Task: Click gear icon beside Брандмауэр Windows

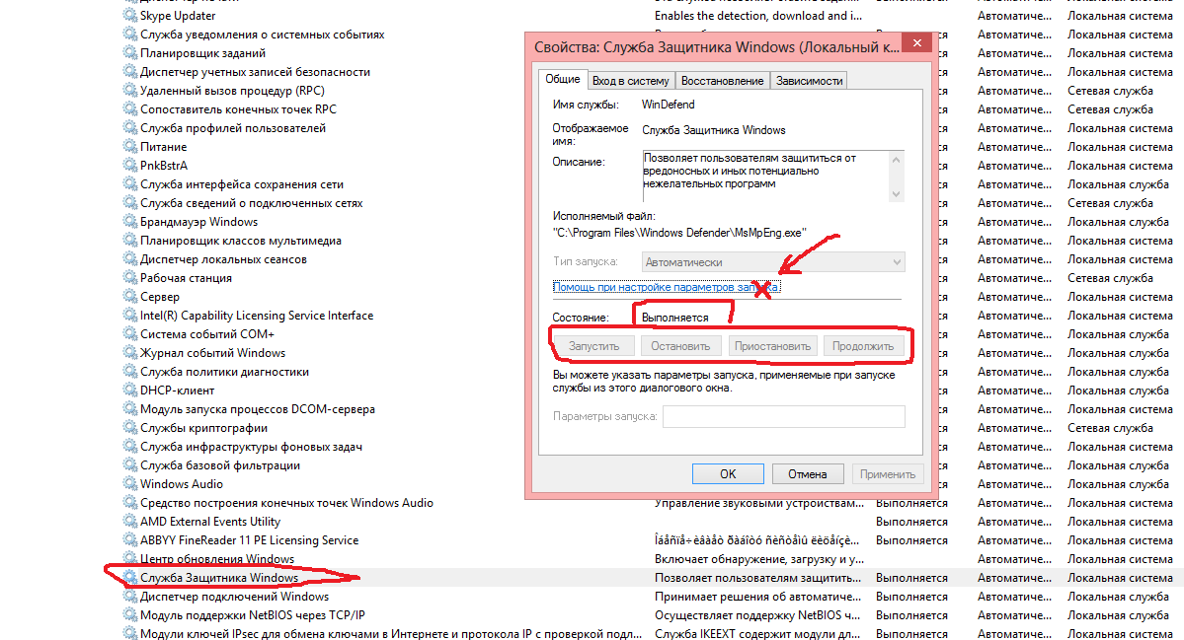Action: click(x=130, y=222)
